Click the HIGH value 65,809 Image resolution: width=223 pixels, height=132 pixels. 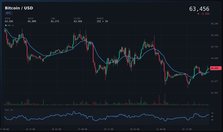pos(32,21)
